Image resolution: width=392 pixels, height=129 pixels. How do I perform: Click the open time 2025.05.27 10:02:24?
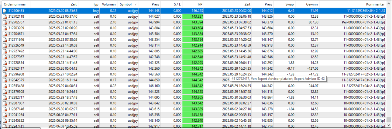pos(63,74)
